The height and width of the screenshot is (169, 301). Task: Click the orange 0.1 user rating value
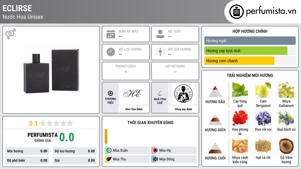pyautogui.click(x=34, y=124)
